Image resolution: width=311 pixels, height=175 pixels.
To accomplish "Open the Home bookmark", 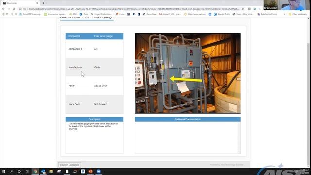I will (120, 14).
